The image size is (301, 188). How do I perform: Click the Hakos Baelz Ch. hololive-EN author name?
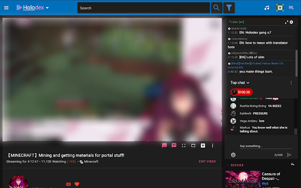point(256,65)
